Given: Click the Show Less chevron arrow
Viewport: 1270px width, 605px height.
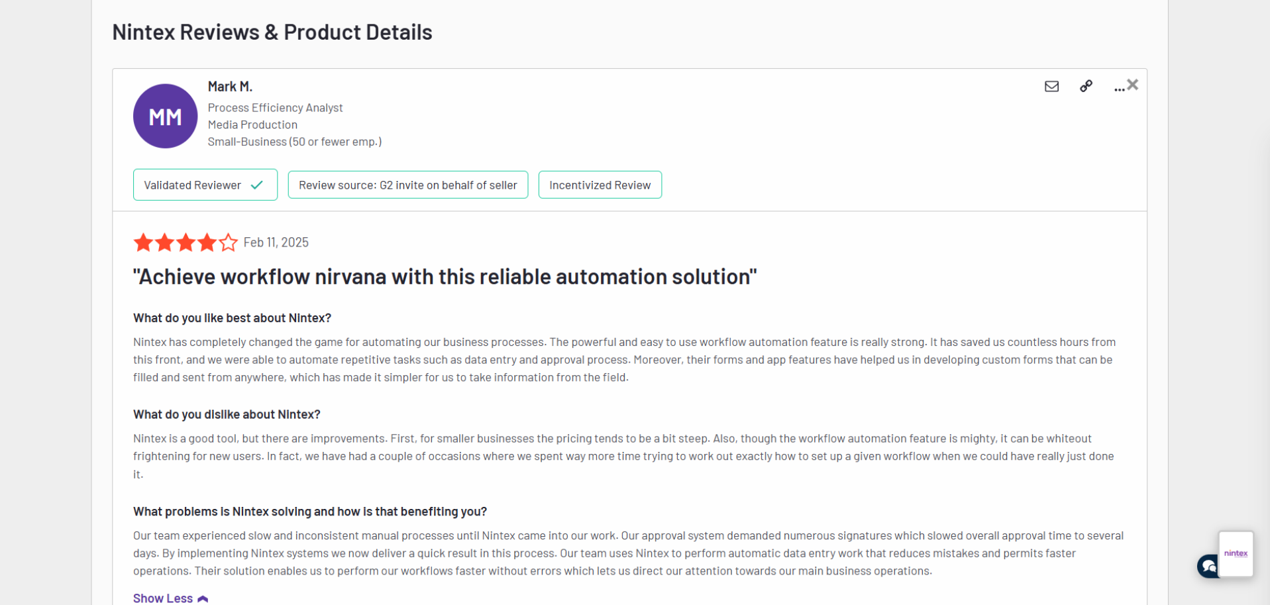Looking at the screenshot, I should 203,598.
